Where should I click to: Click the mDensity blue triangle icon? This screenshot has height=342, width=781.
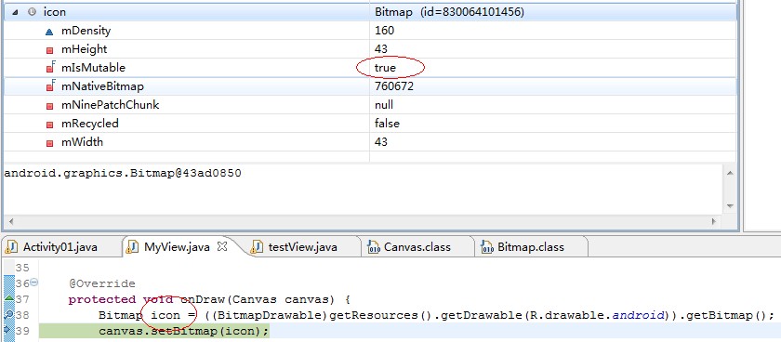[48, 32]
